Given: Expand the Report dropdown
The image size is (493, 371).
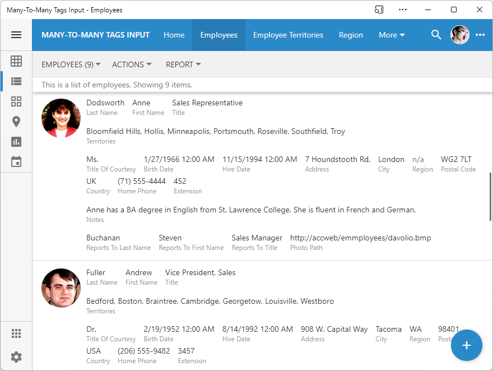Looking at the screenshot, I should point(183,64).
